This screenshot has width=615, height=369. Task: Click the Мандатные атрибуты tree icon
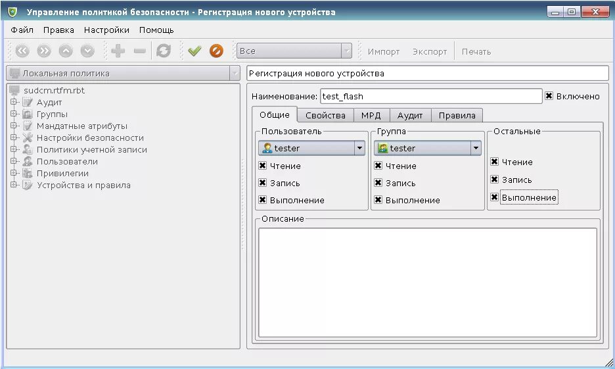click(x=28, y=126)
